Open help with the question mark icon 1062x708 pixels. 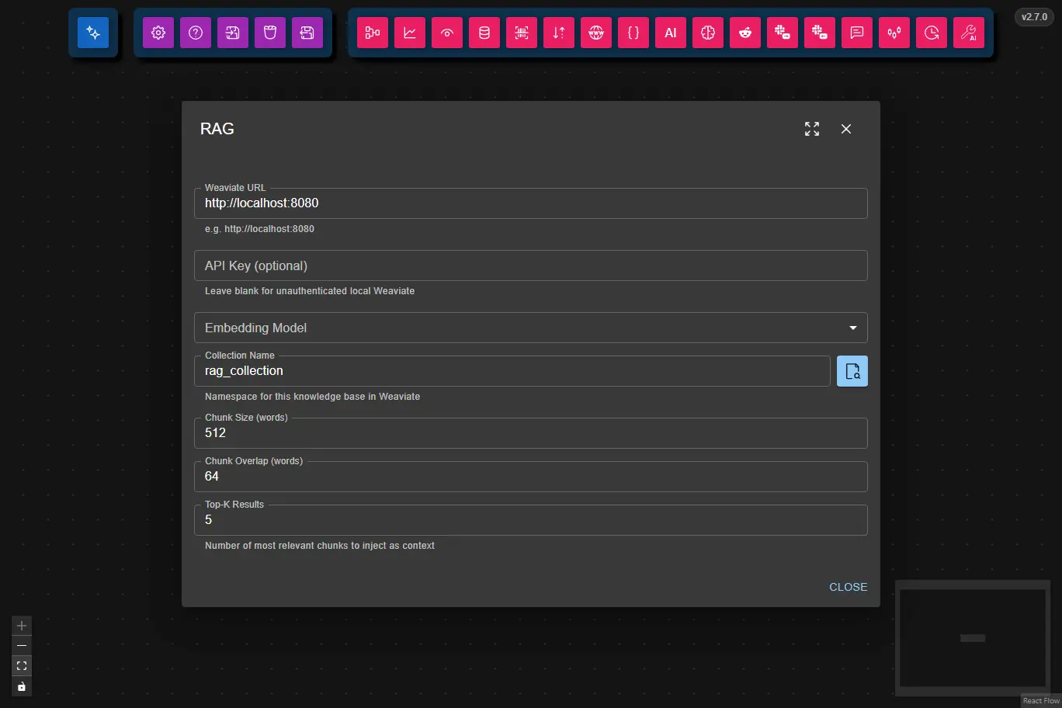click(x=196, y=33)
